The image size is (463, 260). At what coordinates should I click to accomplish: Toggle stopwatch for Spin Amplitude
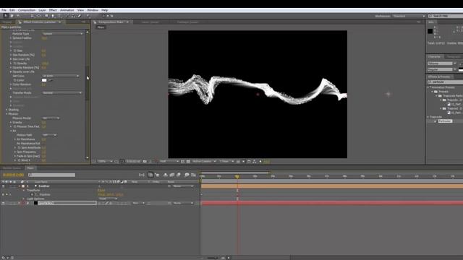[x=20, y=147]
